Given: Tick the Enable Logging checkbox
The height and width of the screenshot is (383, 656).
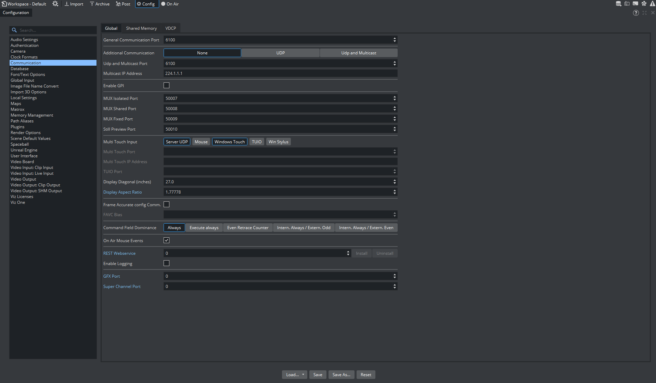Looking at the screenshot, I should coord(167,263).
